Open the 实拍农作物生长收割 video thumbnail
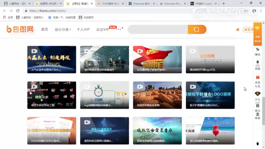The height and width of the screenshot is (149, 265). 157,95
